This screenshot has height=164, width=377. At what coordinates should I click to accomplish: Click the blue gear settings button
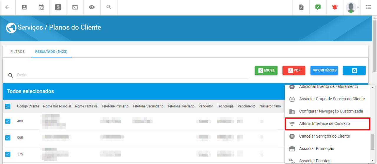(354, 70)
